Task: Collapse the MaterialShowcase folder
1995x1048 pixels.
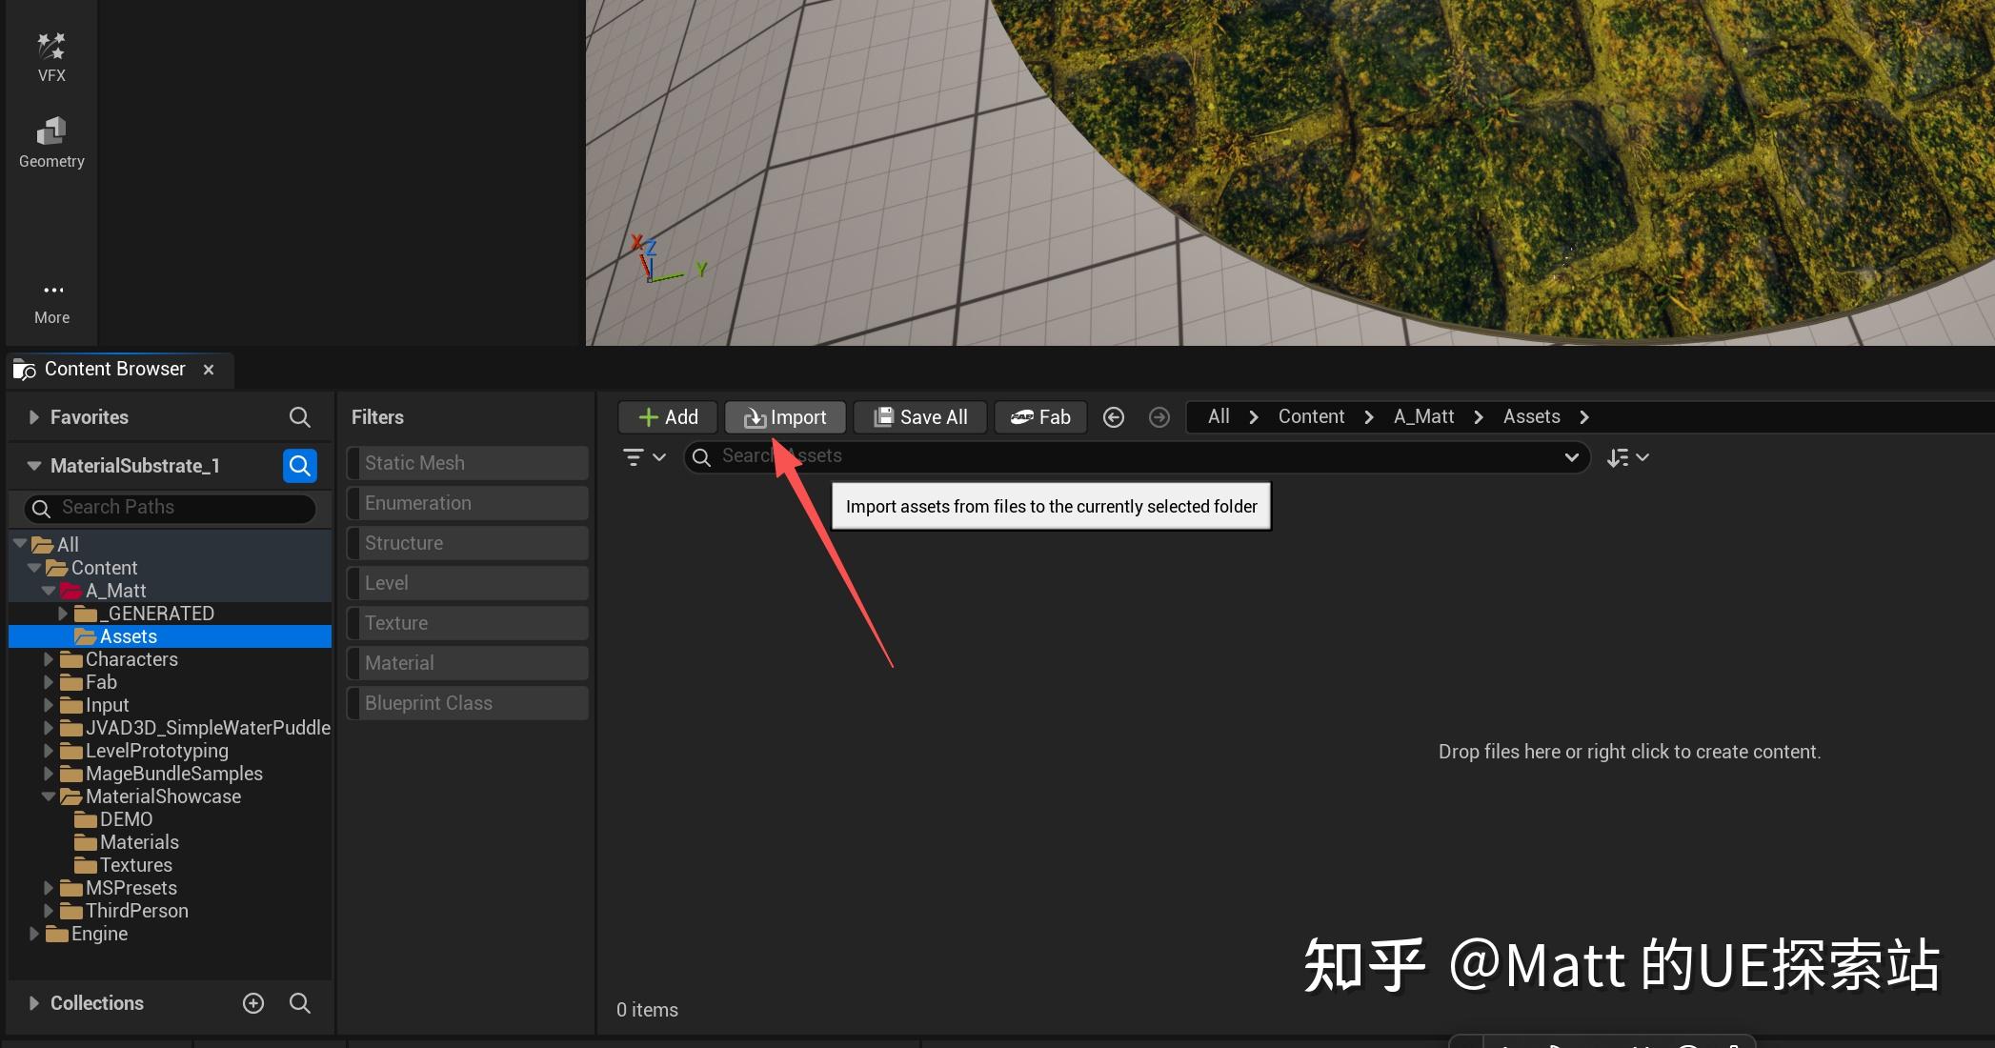Action: [x=49, y=796]
